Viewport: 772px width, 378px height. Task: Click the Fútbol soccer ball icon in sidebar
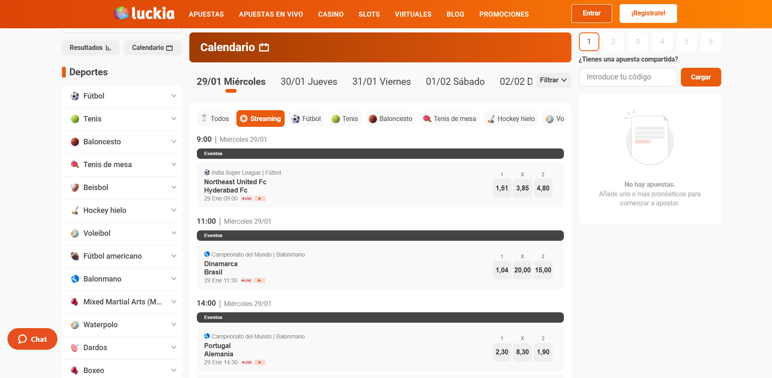click(x=75, y=96)
